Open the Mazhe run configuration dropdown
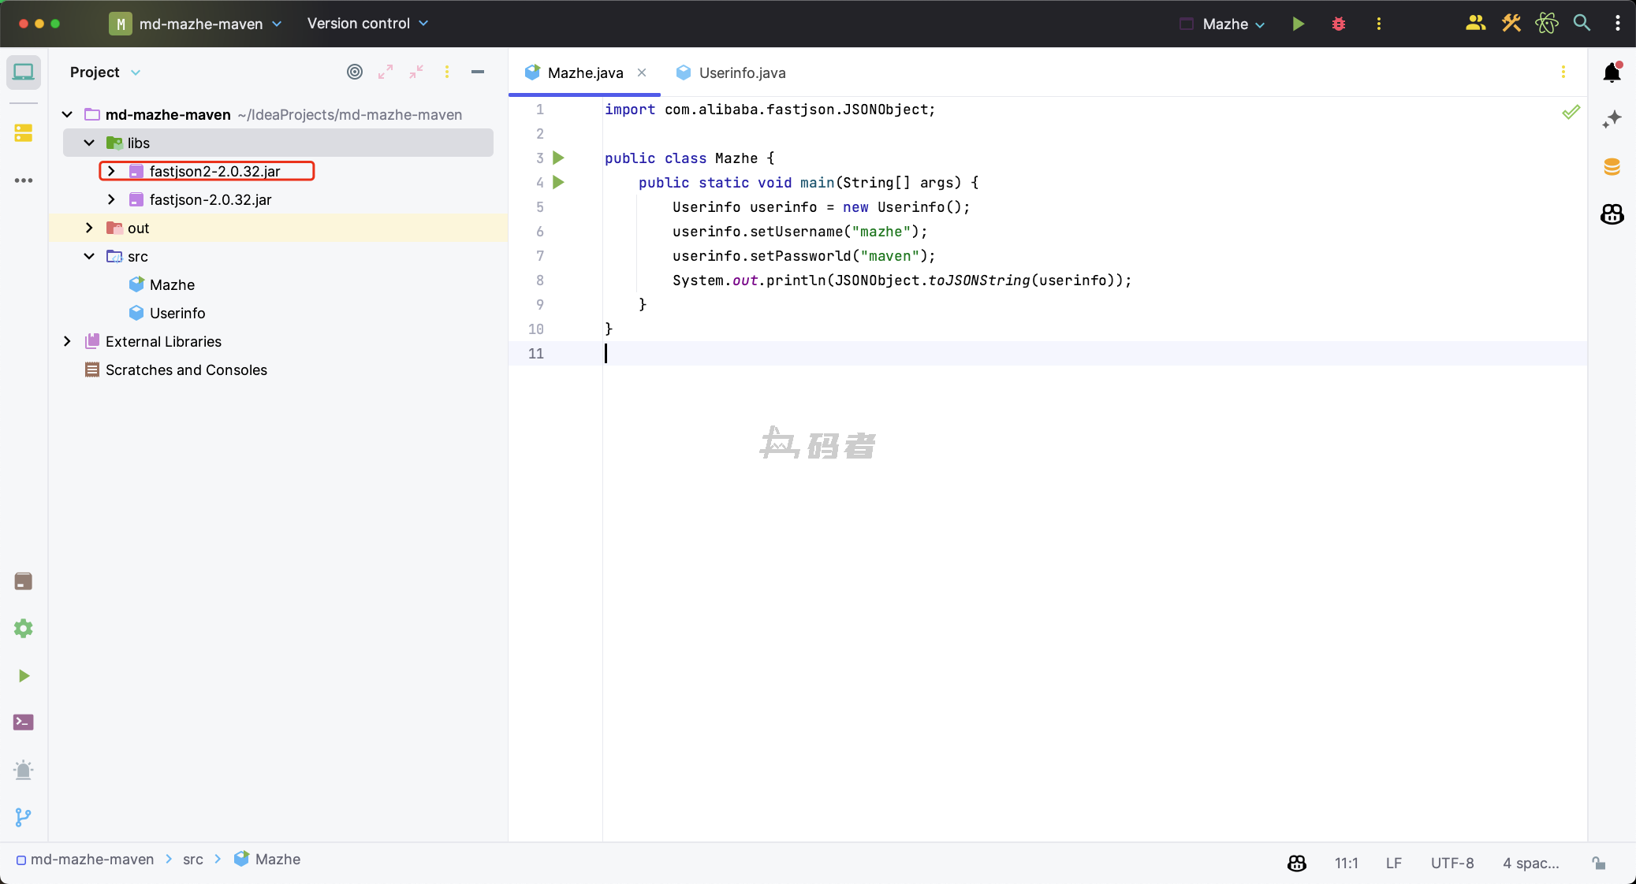This screenshot has width=1636, height=884. (x=1234, y=24)
